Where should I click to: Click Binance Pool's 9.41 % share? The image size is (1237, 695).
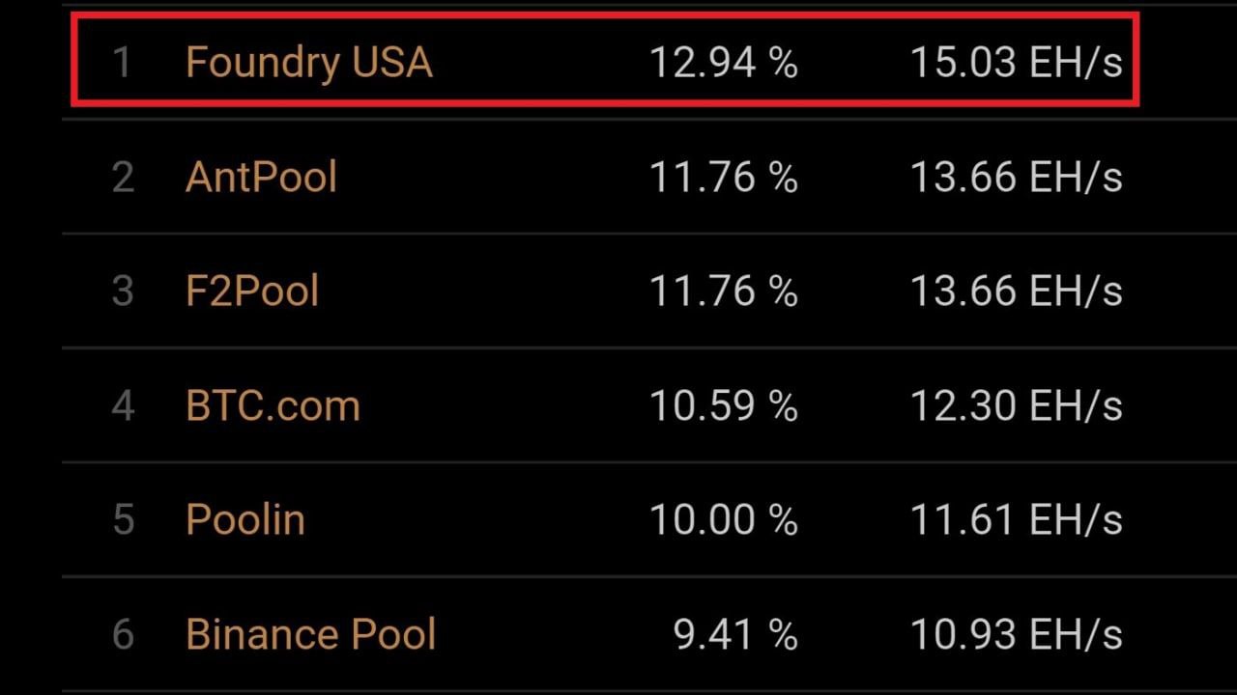point(735,634)
